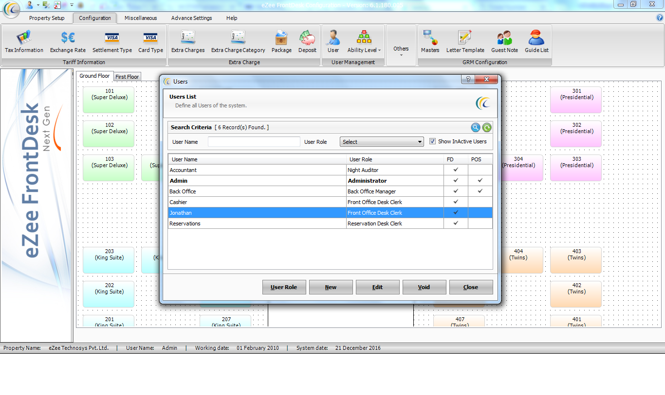Screen dimensions: 665x395
Task: Click the green refresh icon in Users dialog
Action: point(487,128)
